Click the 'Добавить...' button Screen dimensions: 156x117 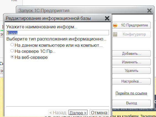(x=131, y=54)
